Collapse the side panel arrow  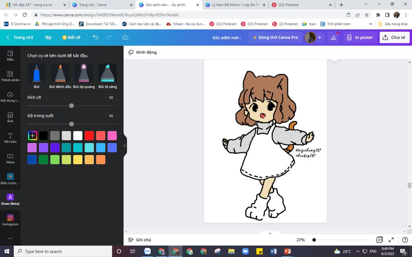pos(125,145)
